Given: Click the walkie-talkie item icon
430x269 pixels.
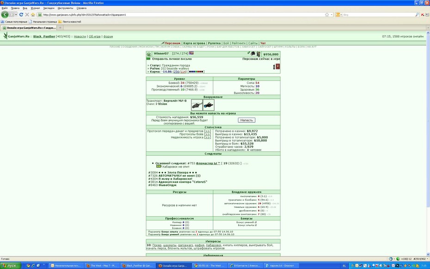Looking at the screenshot, I should (x=274, y=66).
